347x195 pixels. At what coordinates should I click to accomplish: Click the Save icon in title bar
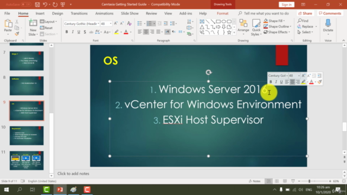37,4
